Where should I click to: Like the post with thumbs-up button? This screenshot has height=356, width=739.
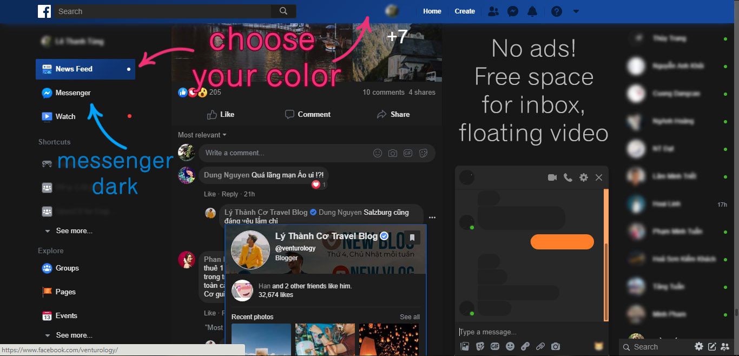click(221, 114)
